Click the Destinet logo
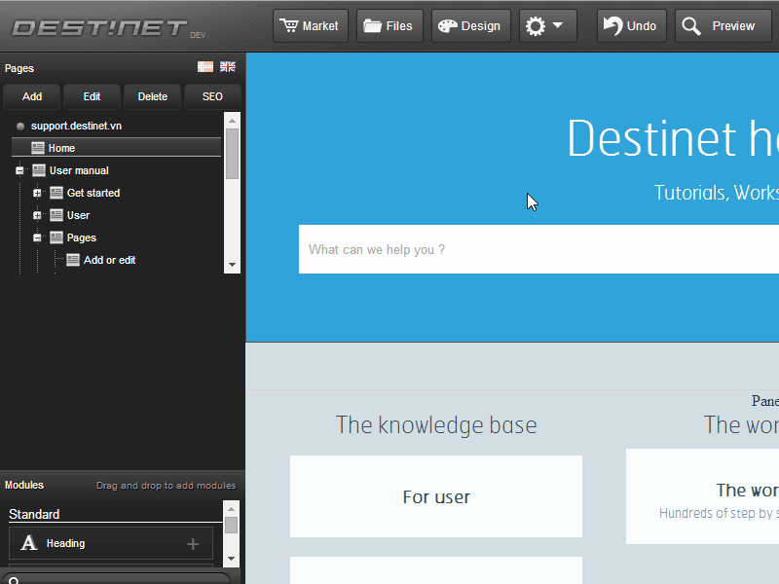This screenshot has height=584, width=779. (x=98, y=27)
